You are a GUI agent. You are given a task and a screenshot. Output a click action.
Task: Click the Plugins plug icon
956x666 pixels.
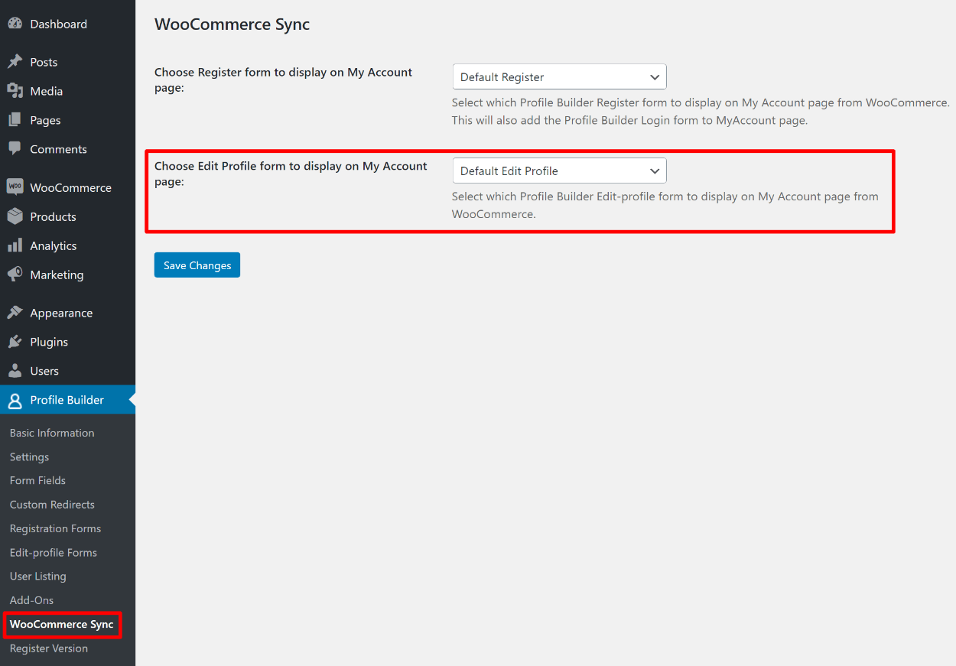pyautogui.click(x=15, y=342)
